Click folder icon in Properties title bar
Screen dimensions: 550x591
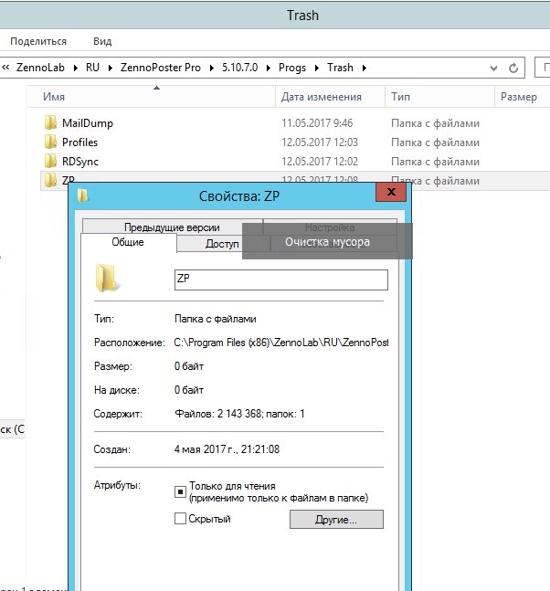pyautogui.click(x=82, y=196)
